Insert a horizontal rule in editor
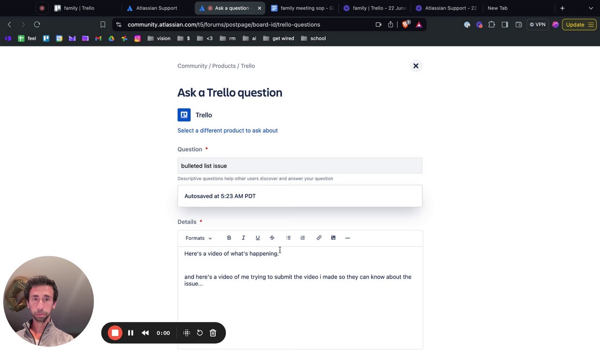 tap(347, 238)
